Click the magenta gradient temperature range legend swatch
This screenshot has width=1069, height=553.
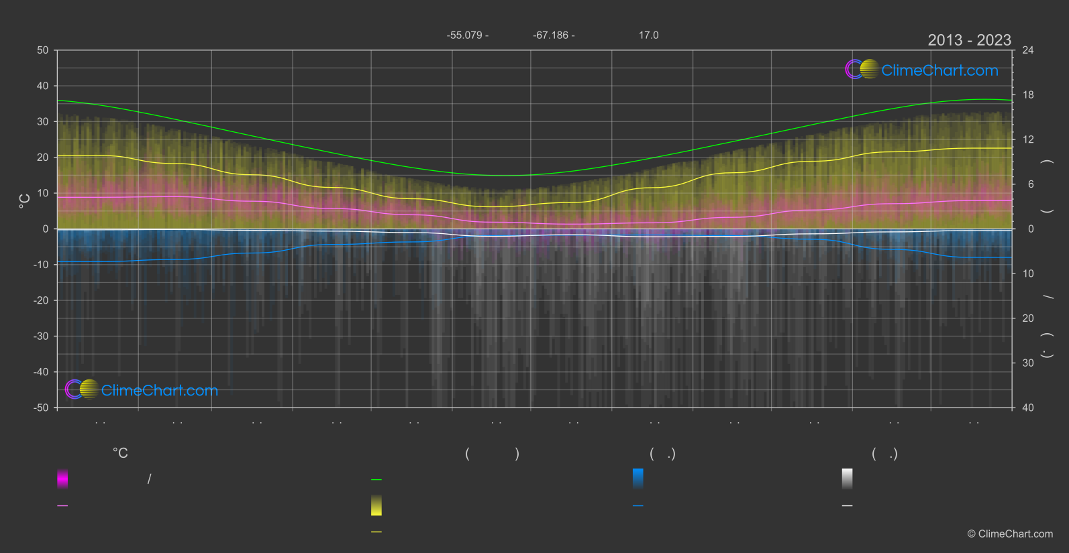point(62,479)
